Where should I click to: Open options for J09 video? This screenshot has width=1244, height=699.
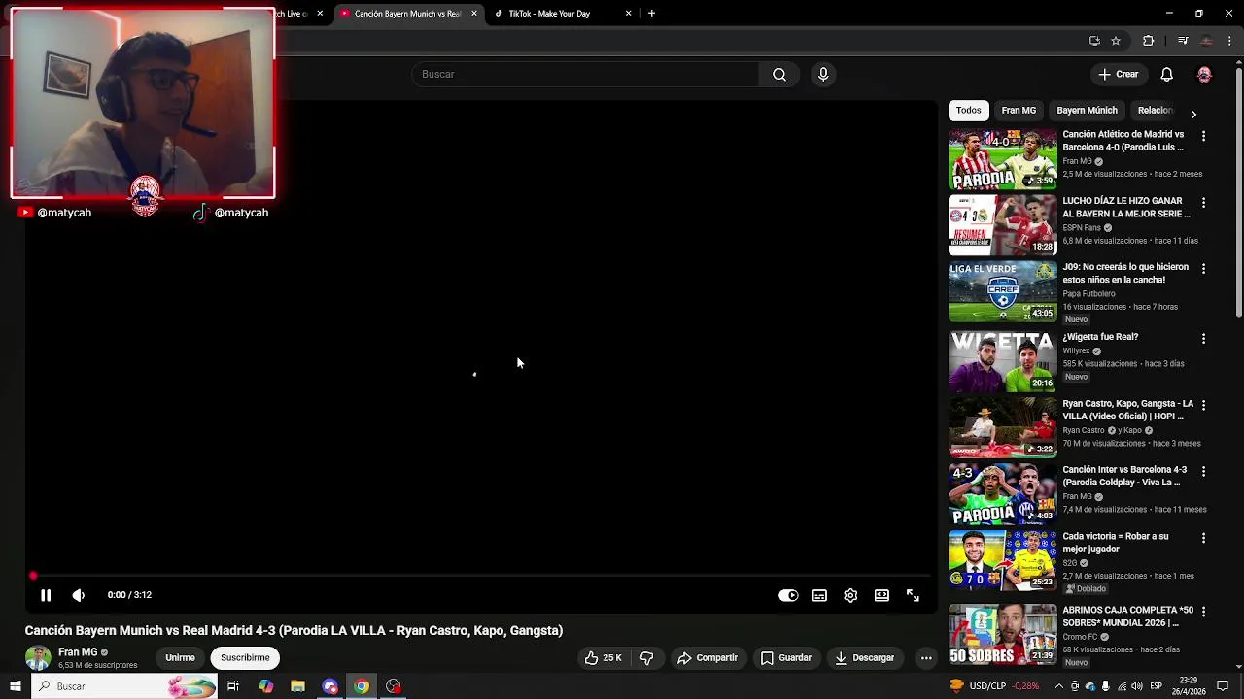tap(1203, 268)
